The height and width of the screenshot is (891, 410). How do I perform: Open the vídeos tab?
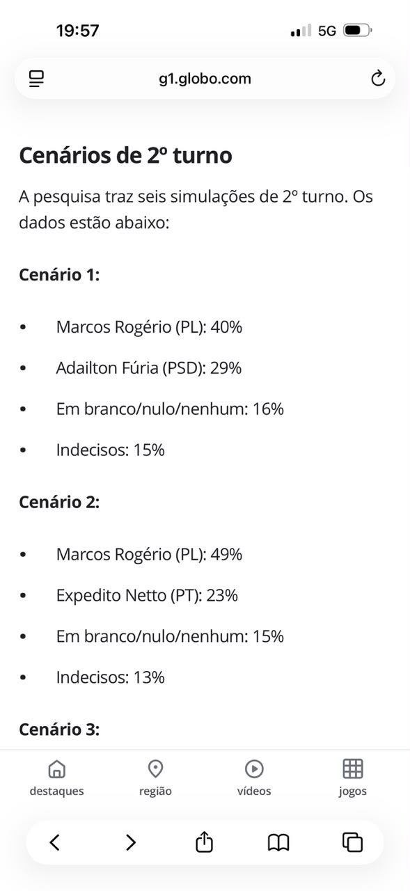(x=254, y=778)
